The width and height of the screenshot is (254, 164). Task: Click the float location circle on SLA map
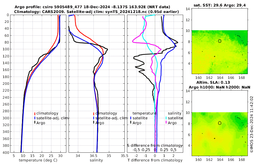coord(220,123)
